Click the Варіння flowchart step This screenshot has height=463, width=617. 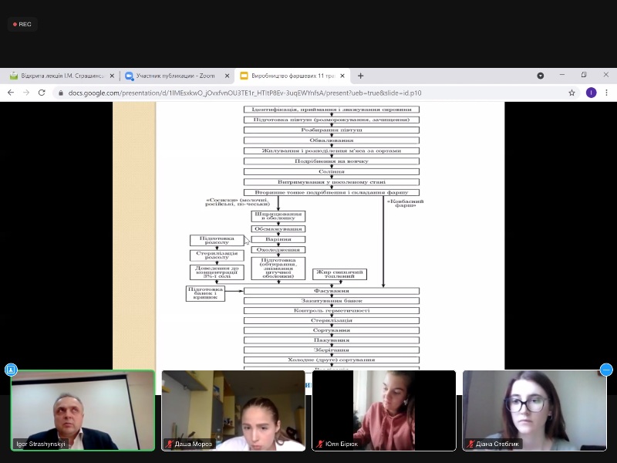[x=278, y=239]
